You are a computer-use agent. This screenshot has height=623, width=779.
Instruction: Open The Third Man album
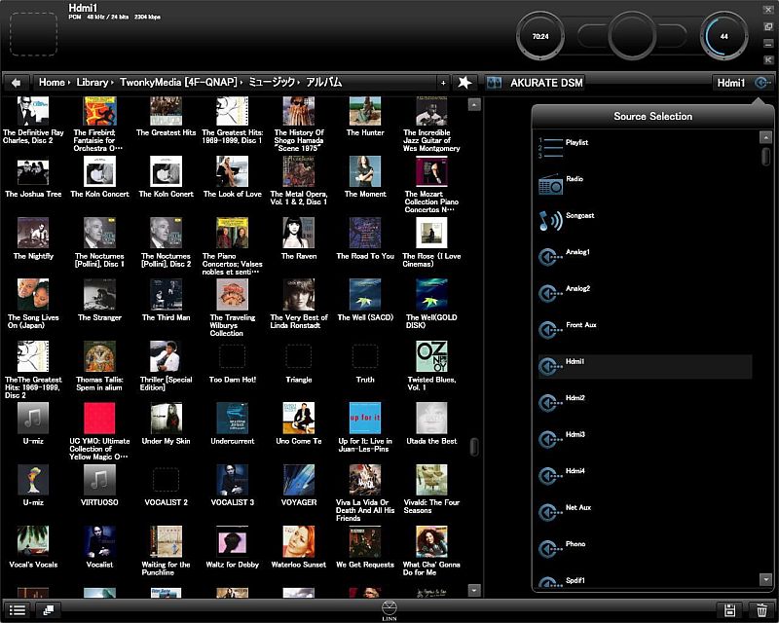pyautogui.click(x=166, y=294)
